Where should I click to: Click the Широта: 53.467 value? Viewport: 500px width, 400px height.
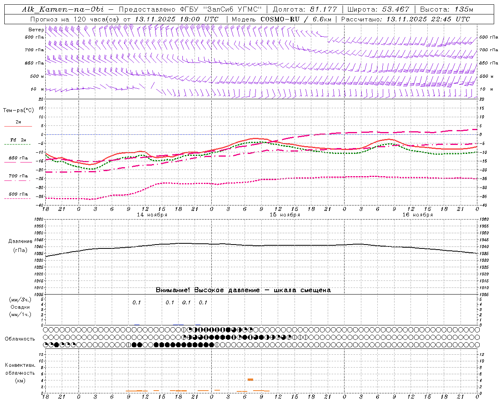point(378,9)
